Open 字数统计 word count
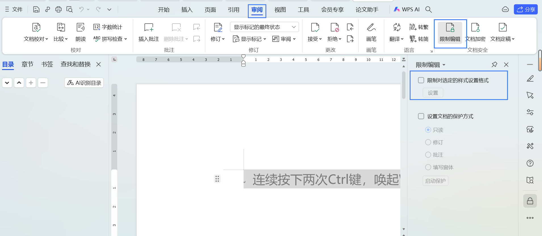Viewport: 542px width, 236px height. (x=108, y=27)
